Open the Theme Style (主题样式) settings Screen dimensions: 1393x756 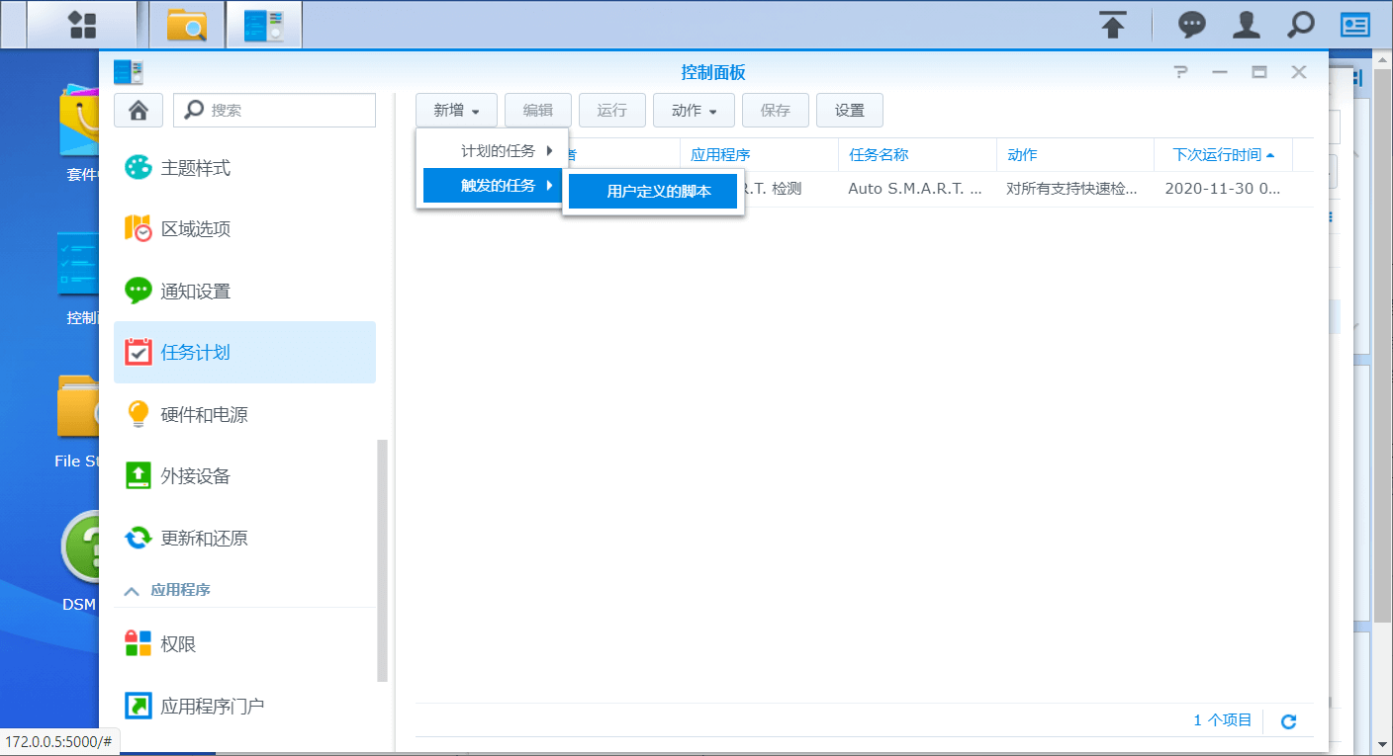pyautogui.click(x=200, y=168)
